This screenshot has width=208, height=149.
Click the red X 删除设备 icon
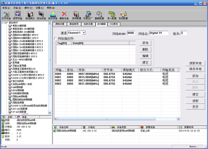[x=64, y=14]
